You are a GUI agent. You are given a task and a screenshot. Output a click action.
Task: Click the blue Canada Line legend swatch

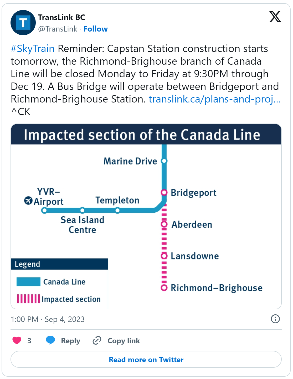tap(28, 282)
